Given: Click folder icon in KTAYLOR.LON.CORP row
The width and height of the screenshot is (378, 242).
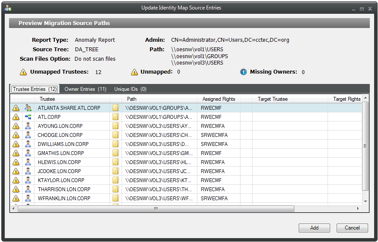Looking at the screenshot, I should point(116,180).
